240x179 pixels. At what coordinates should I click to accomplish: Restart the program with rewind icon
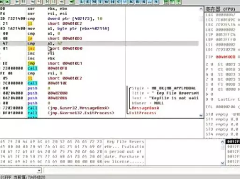[2, 2]
